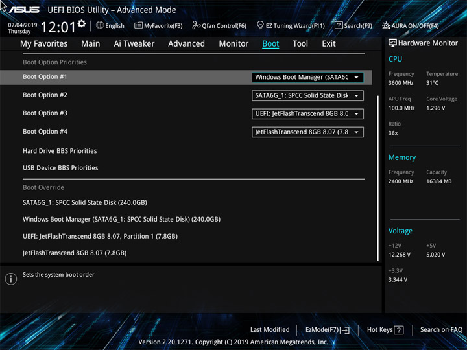Image resolution: width=467 pixels, height=350 pixels.
Task: Go to the Exit tab
Action: coord(329,44)
